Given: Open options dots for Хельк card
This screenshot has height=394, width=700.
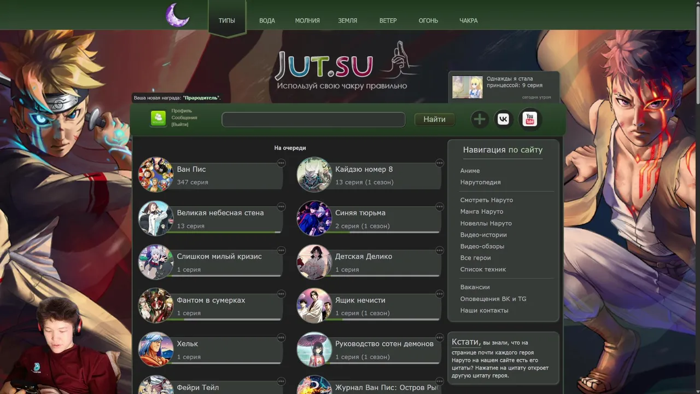Looking at the screenshot, I should click(x=281, y=338).
